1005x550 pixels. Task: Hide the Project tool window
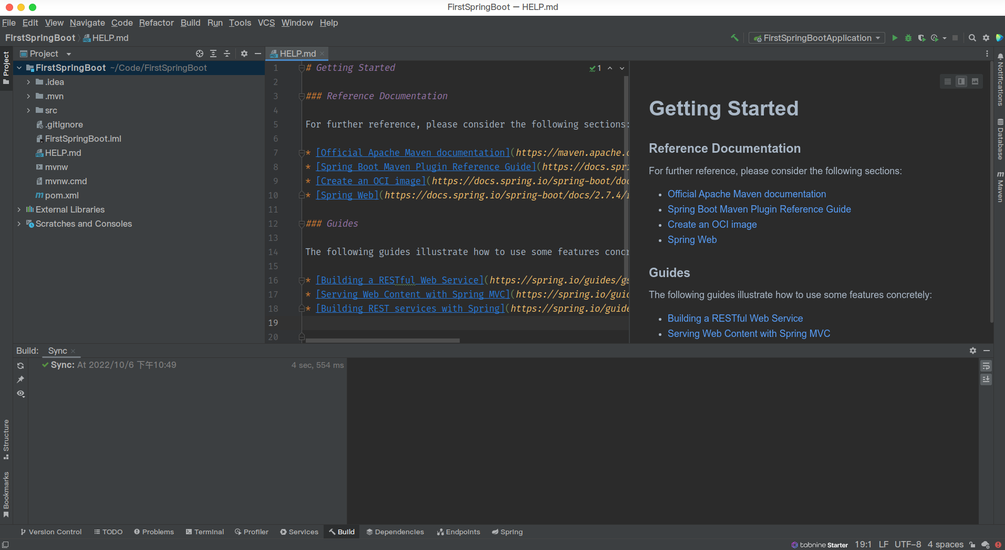[258, 54]
